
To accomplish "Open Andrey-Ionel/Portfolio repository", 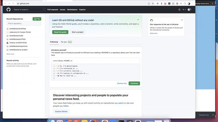I will click(x=18, y=43).
